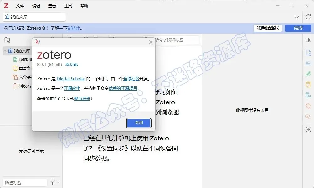
Task: Jump to the Tags section icon
Action: [308, 106]
